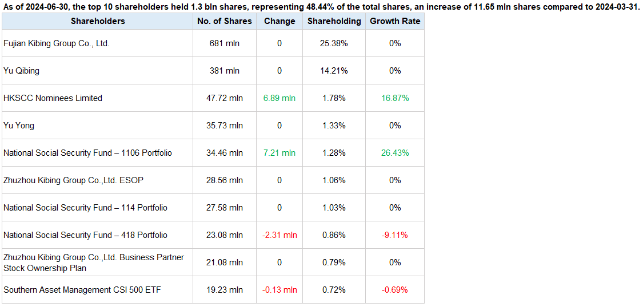The width and height of the screenshot is (643, 307).
Task: Click National Social Security Fund 114 Portfolio
Action: pos(85,208)
